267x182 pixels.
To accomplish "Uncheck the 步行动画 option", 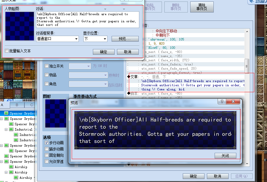I will (x=46, y=142).
